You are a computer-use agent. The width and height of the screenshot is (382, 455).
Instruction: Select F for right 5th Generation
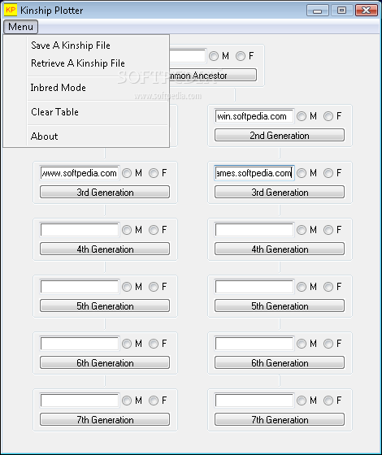point(328,287)
